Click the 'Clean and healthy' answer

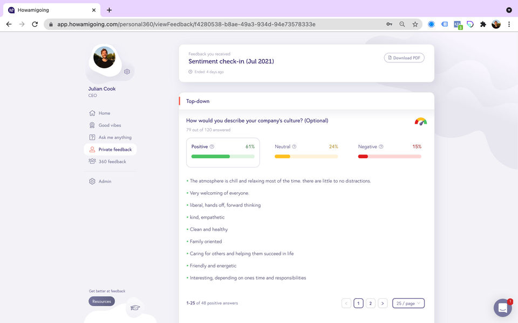tap(209, 229)
